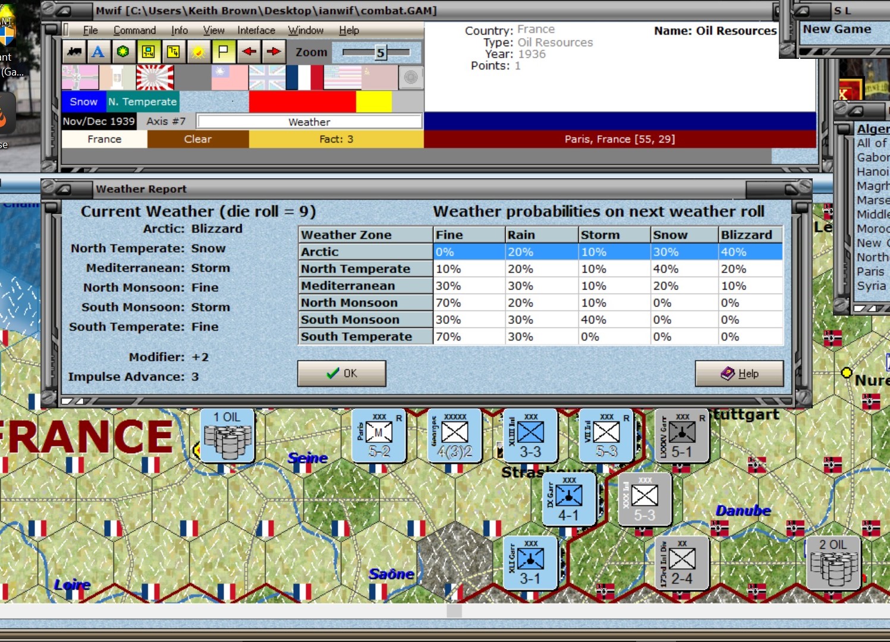Toggle the sun weather display icon
The height and width of the screenshot is (642, 890).
point(198,52)
